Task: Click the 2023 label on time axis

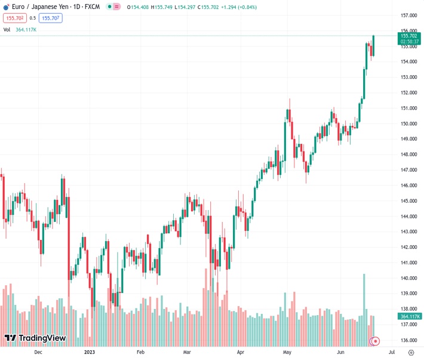Action: pyautogui.click(x=90, y=352)
